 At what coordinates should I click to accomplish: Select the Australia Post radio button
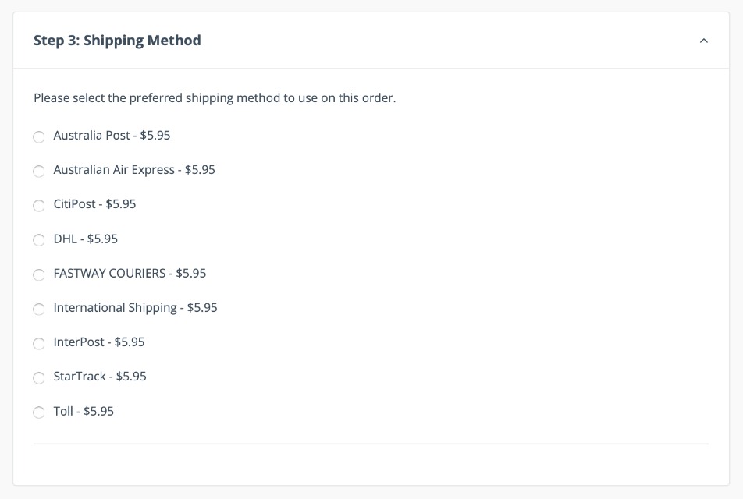38,137
